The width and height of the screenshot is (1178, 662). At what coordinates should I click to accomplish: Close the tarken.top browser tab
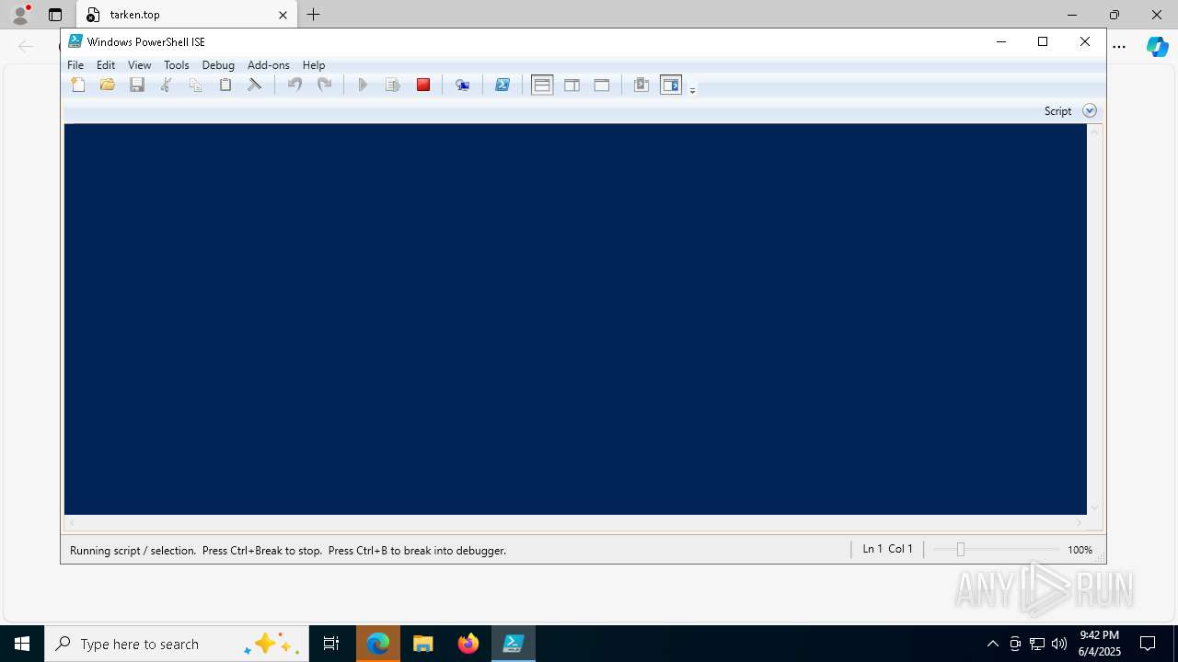pyautogui.click(x=283, y=15)
